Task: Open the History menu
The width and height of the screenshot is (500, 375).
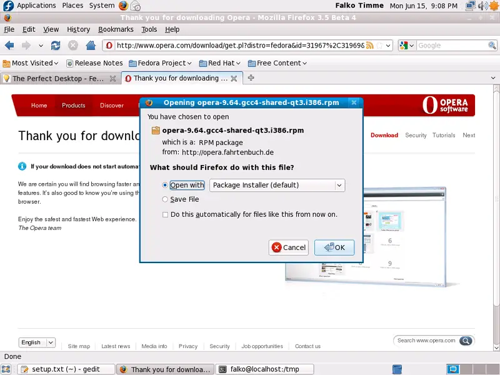Action: 79,29
